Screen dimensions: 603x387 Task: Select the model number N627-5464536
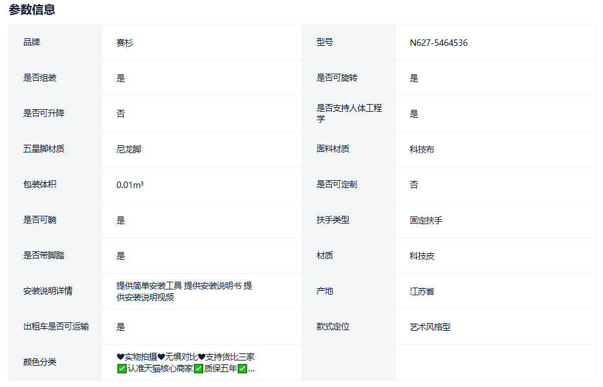click(x=438, y=43)
